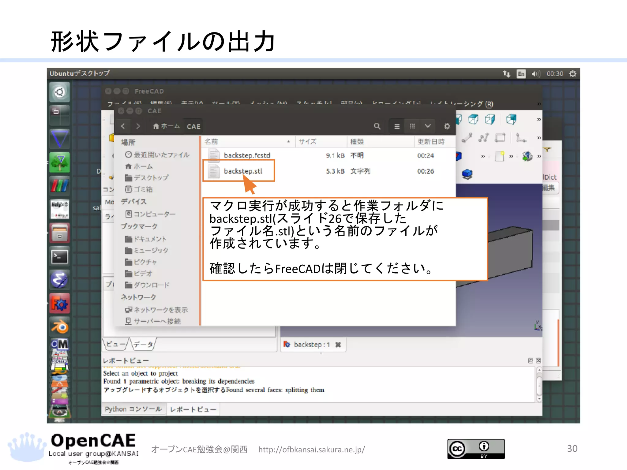Open the network indicator in top panel
The image size is (627, 470).
[506, 74]
